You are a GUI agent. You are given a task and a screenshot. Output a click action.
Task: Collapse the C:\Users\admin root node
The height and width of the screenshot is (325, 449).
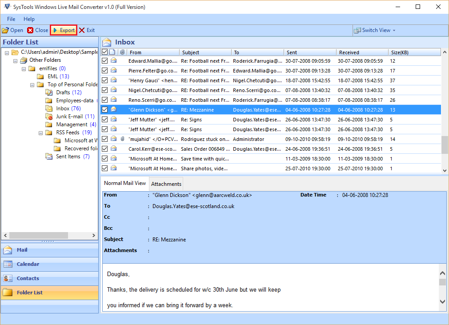coord(7,53)
